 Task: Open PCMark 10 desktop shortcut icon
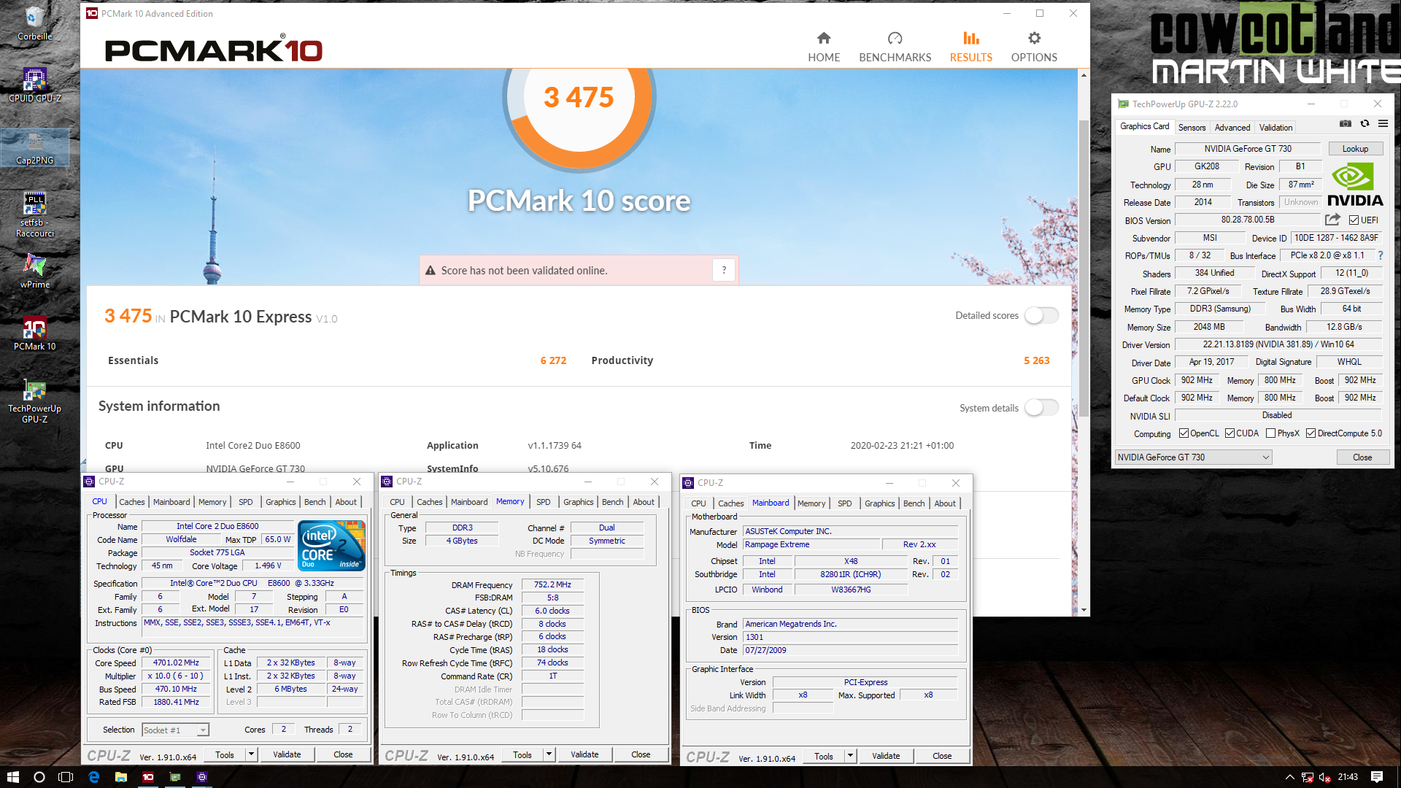34,333
